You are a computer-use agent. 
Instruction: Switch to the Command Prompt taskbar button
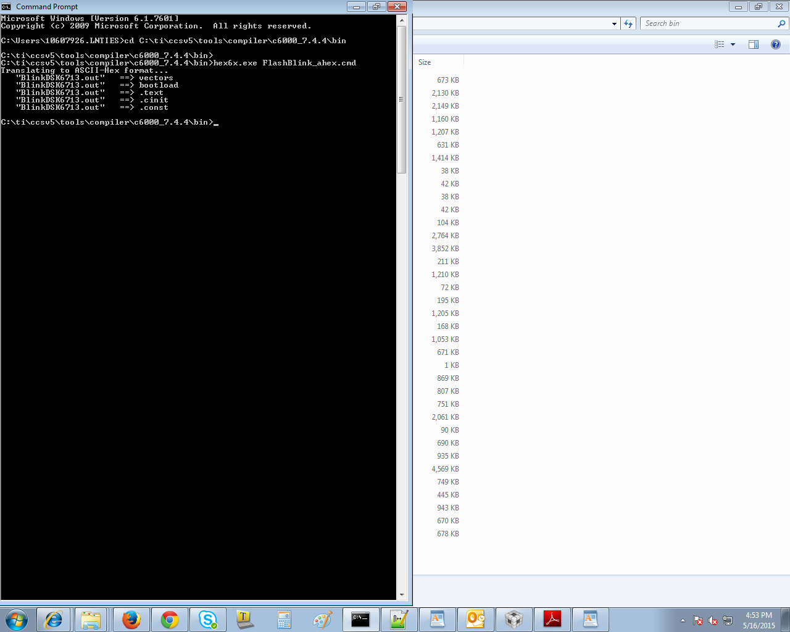click(360, 619)
